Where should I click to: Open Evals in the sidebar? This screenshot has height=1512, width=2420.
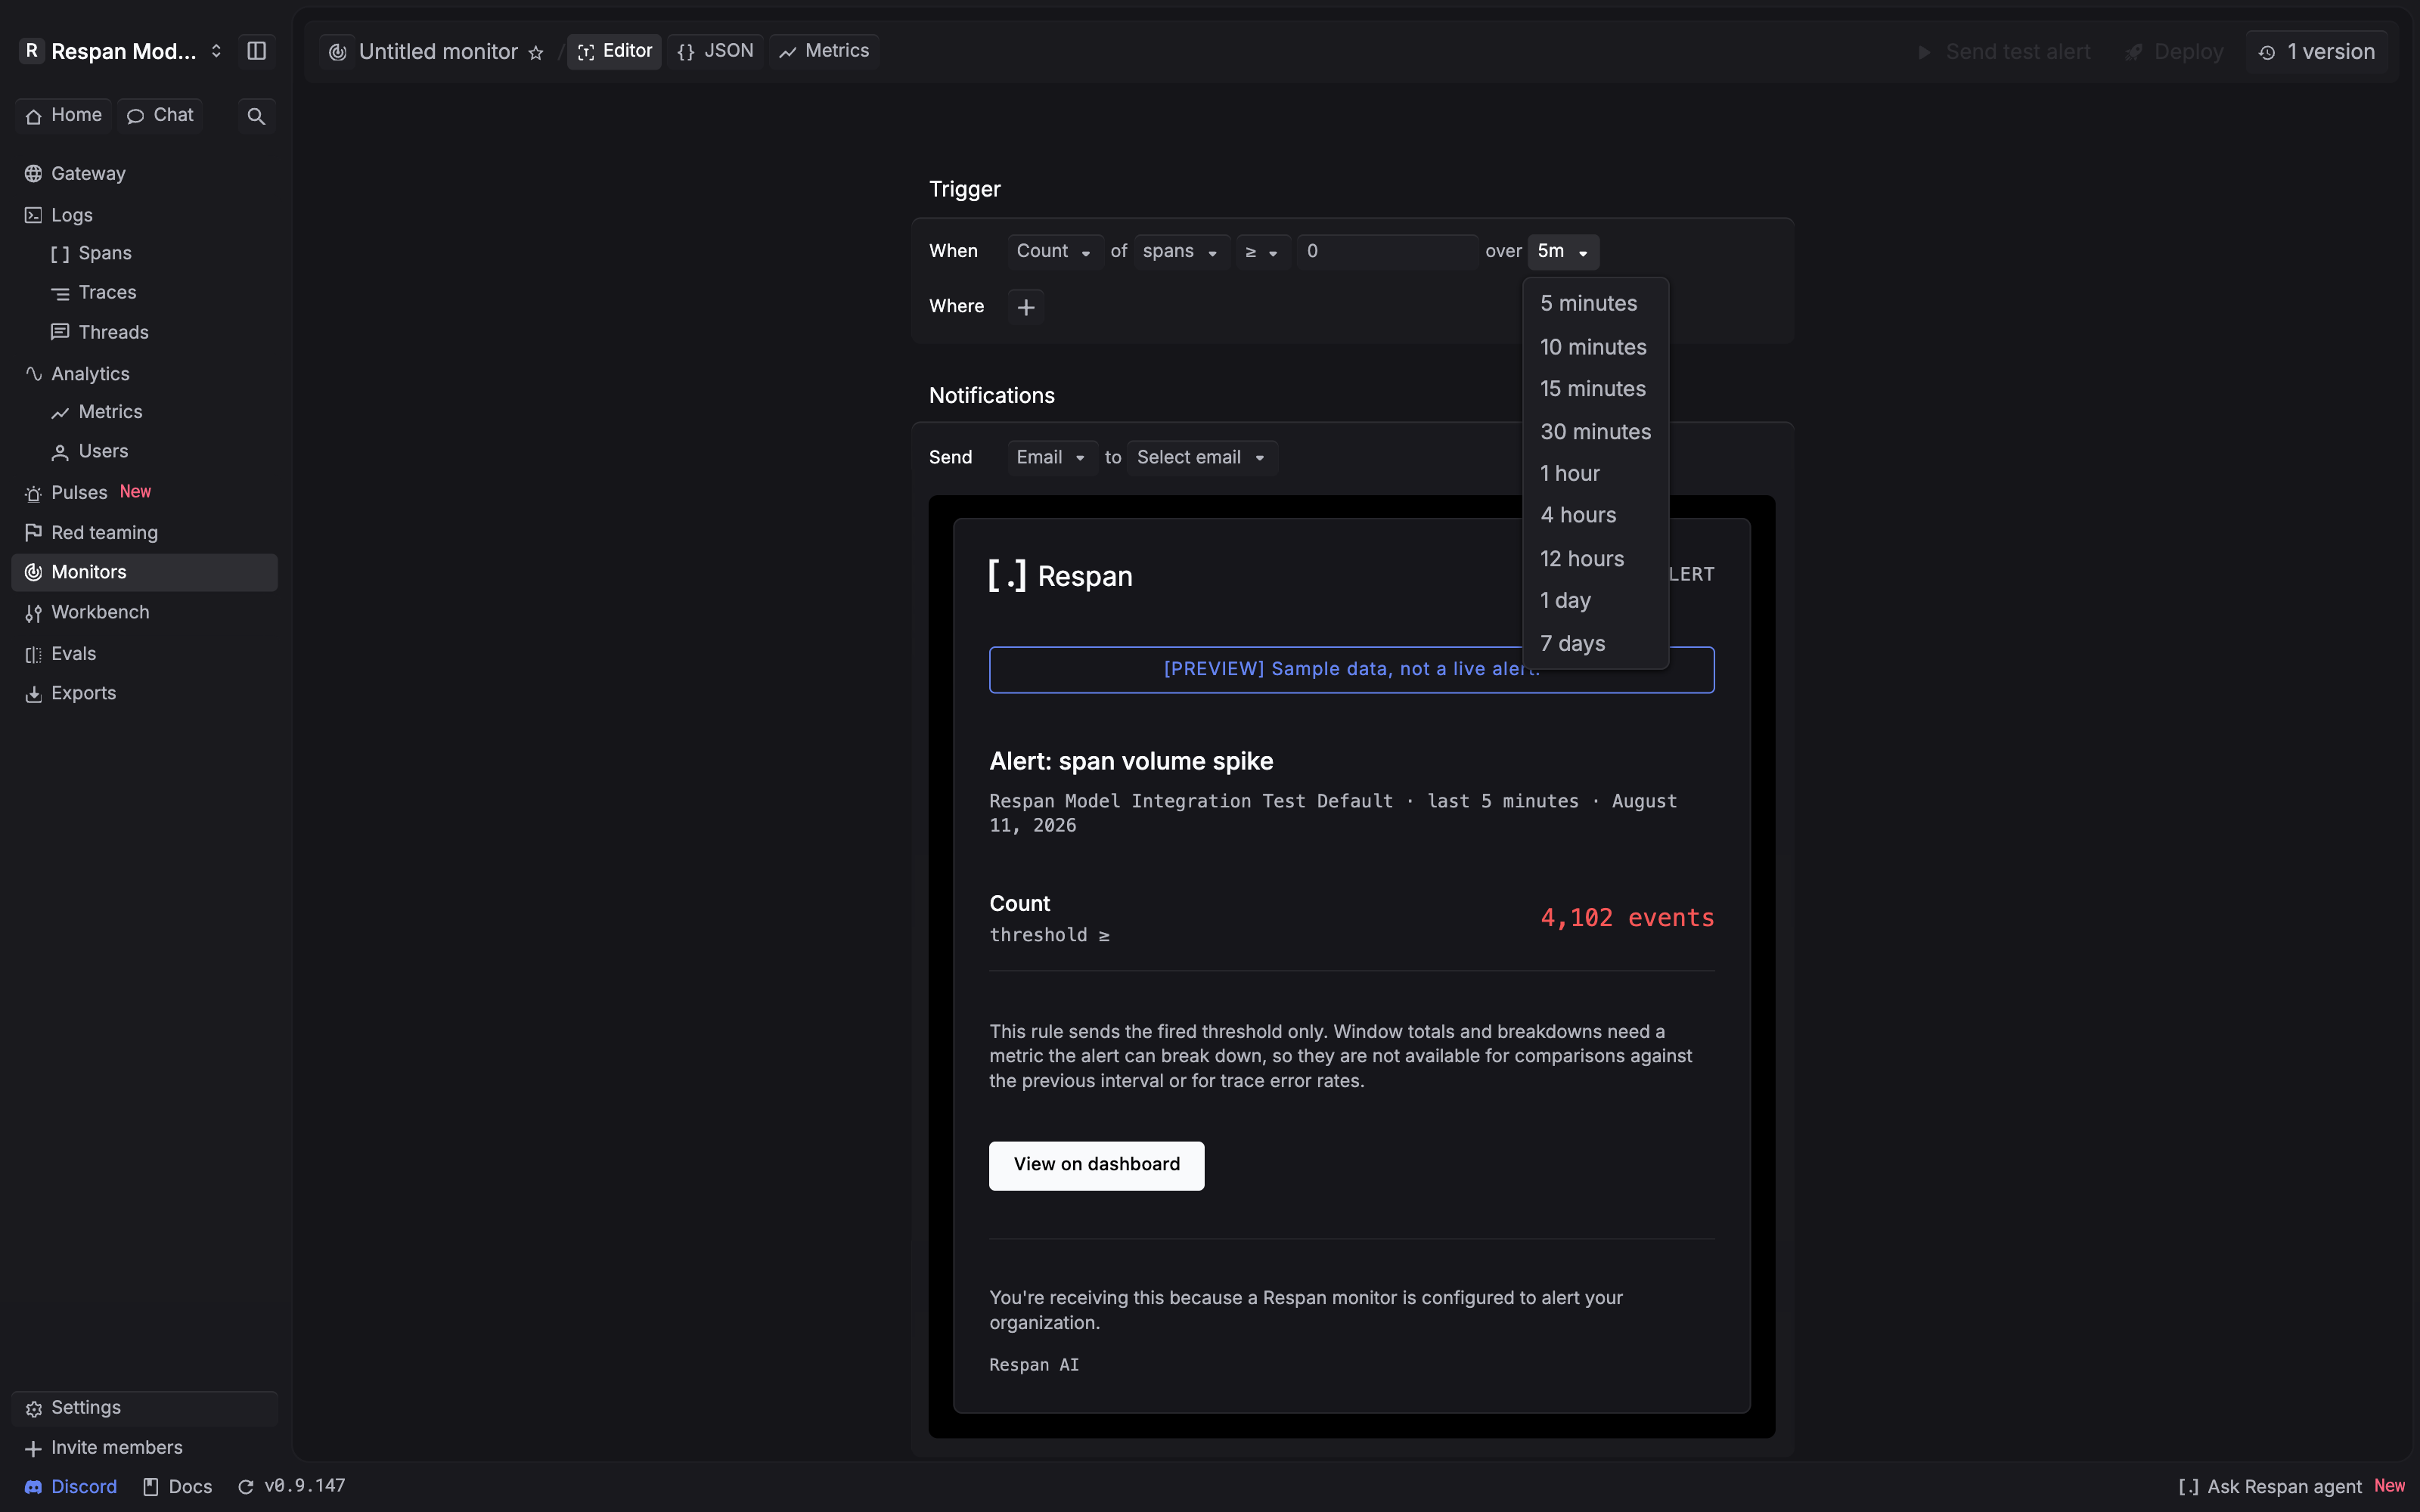(144, 654)
